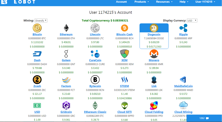Click the Cloud SETI alien icon
The height and width of the screenshot is (122, 222).
[x=125, y=106]
